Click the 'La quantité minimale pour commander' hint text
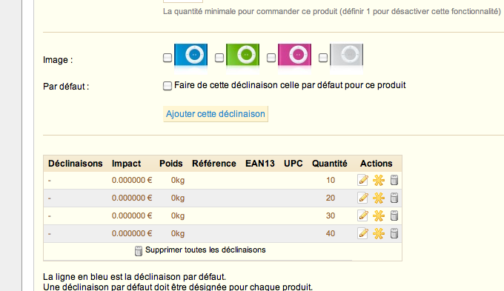The image size is (504, 291). tap(332, 12)
